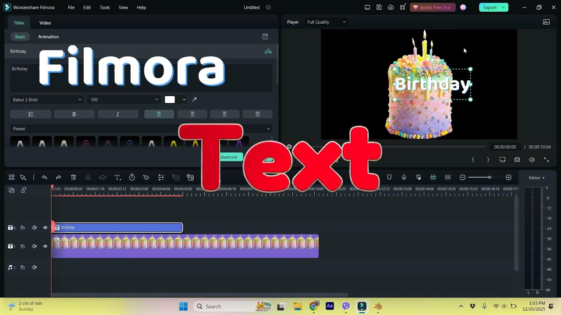Hide video track 2 with eye icon
561x315 pixels.
[x=45, y=227]
